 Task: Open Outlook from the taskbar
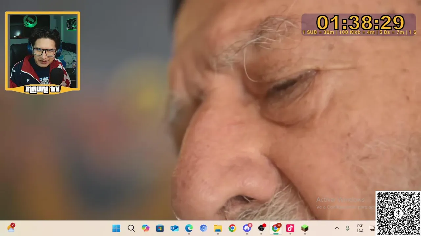pos(174,228)
